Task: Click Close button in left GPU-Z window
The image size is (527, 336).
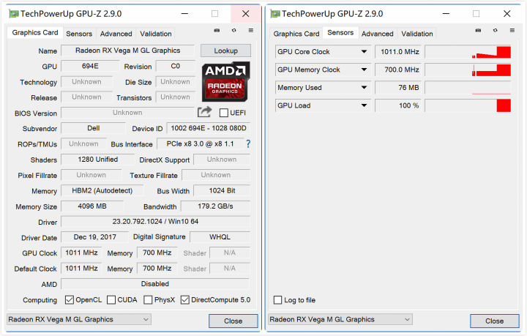Action: (x=233, y=321)
